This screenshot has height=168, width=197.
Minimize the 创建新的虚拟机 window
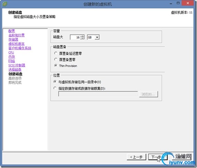point(171,3)
